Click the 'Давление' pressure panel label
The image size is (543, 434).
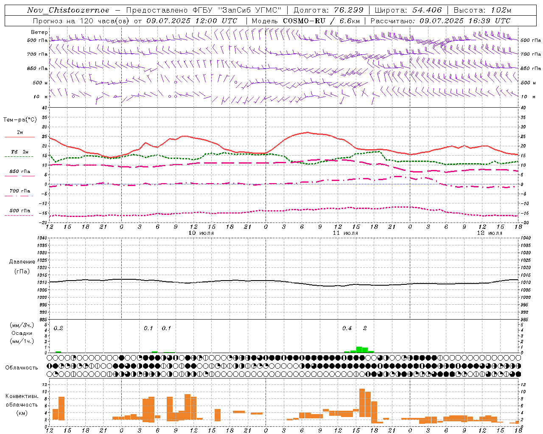[x=22, y=262]
